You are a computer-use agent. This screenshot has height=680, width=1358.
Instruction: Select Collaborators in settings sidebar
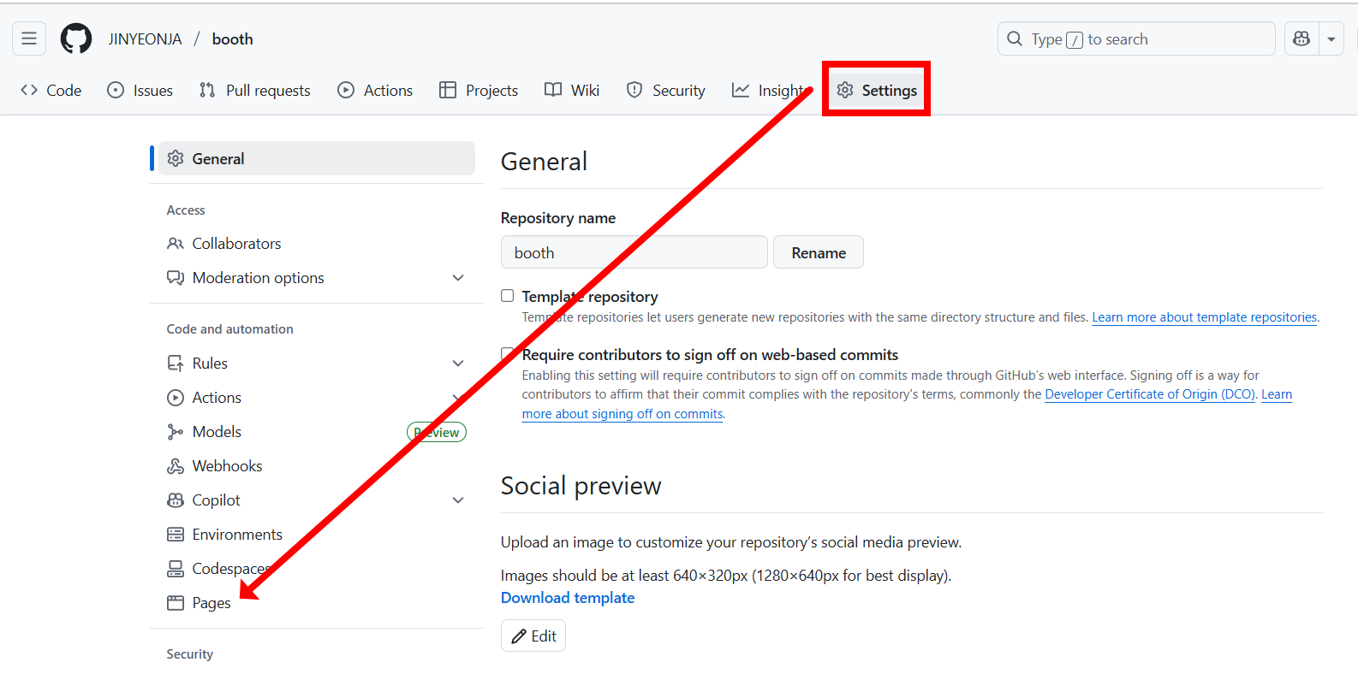[x=317, y=244]
